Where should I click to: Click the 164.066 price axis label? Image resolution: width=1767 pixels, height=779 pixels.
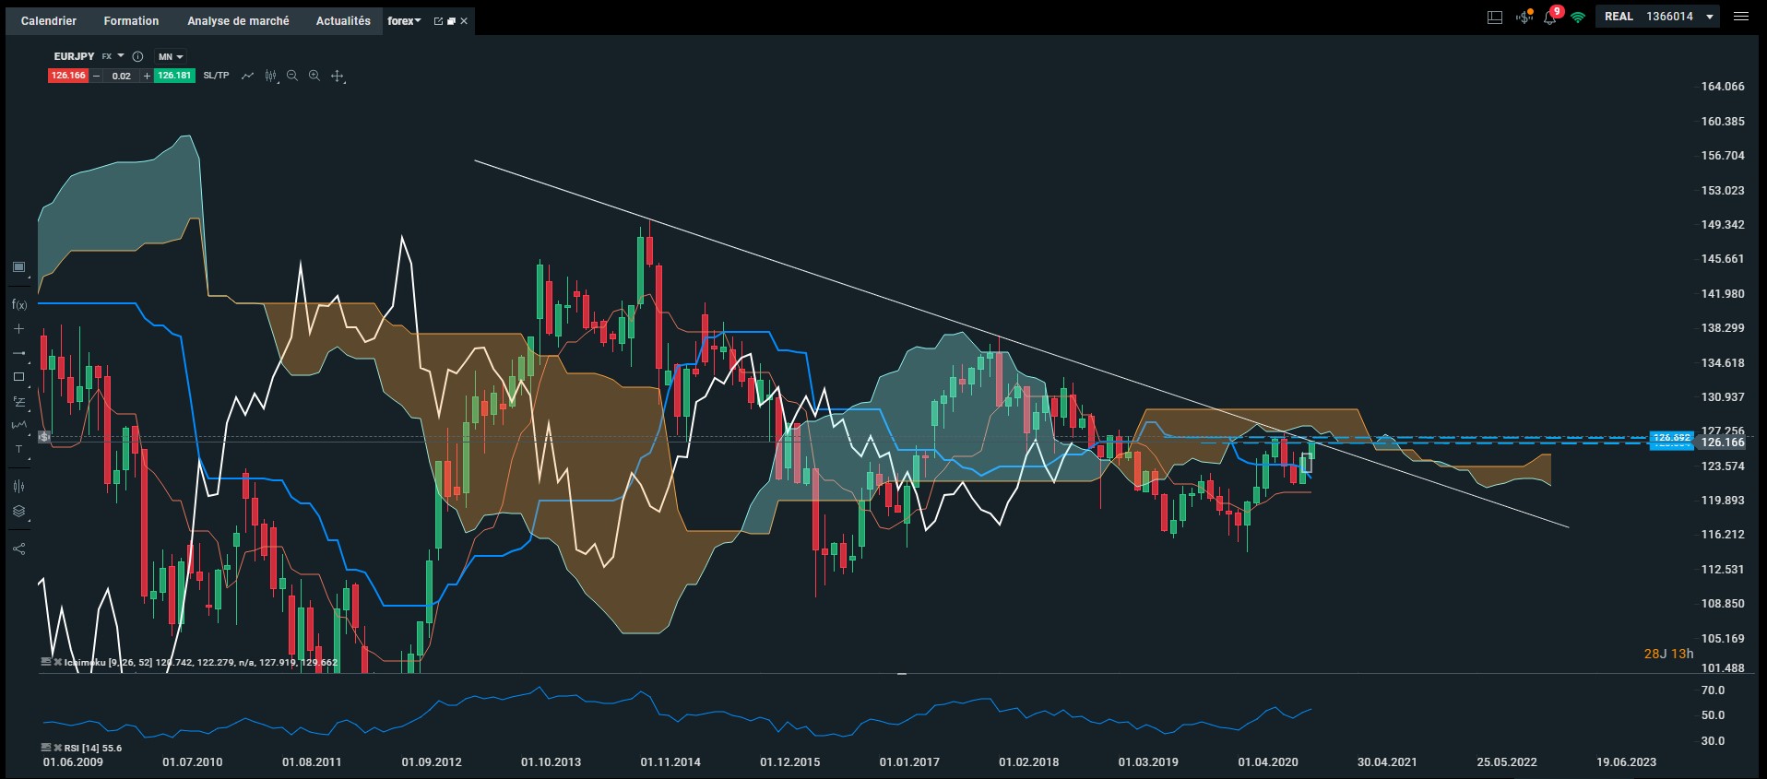(x=1723, y=87)
